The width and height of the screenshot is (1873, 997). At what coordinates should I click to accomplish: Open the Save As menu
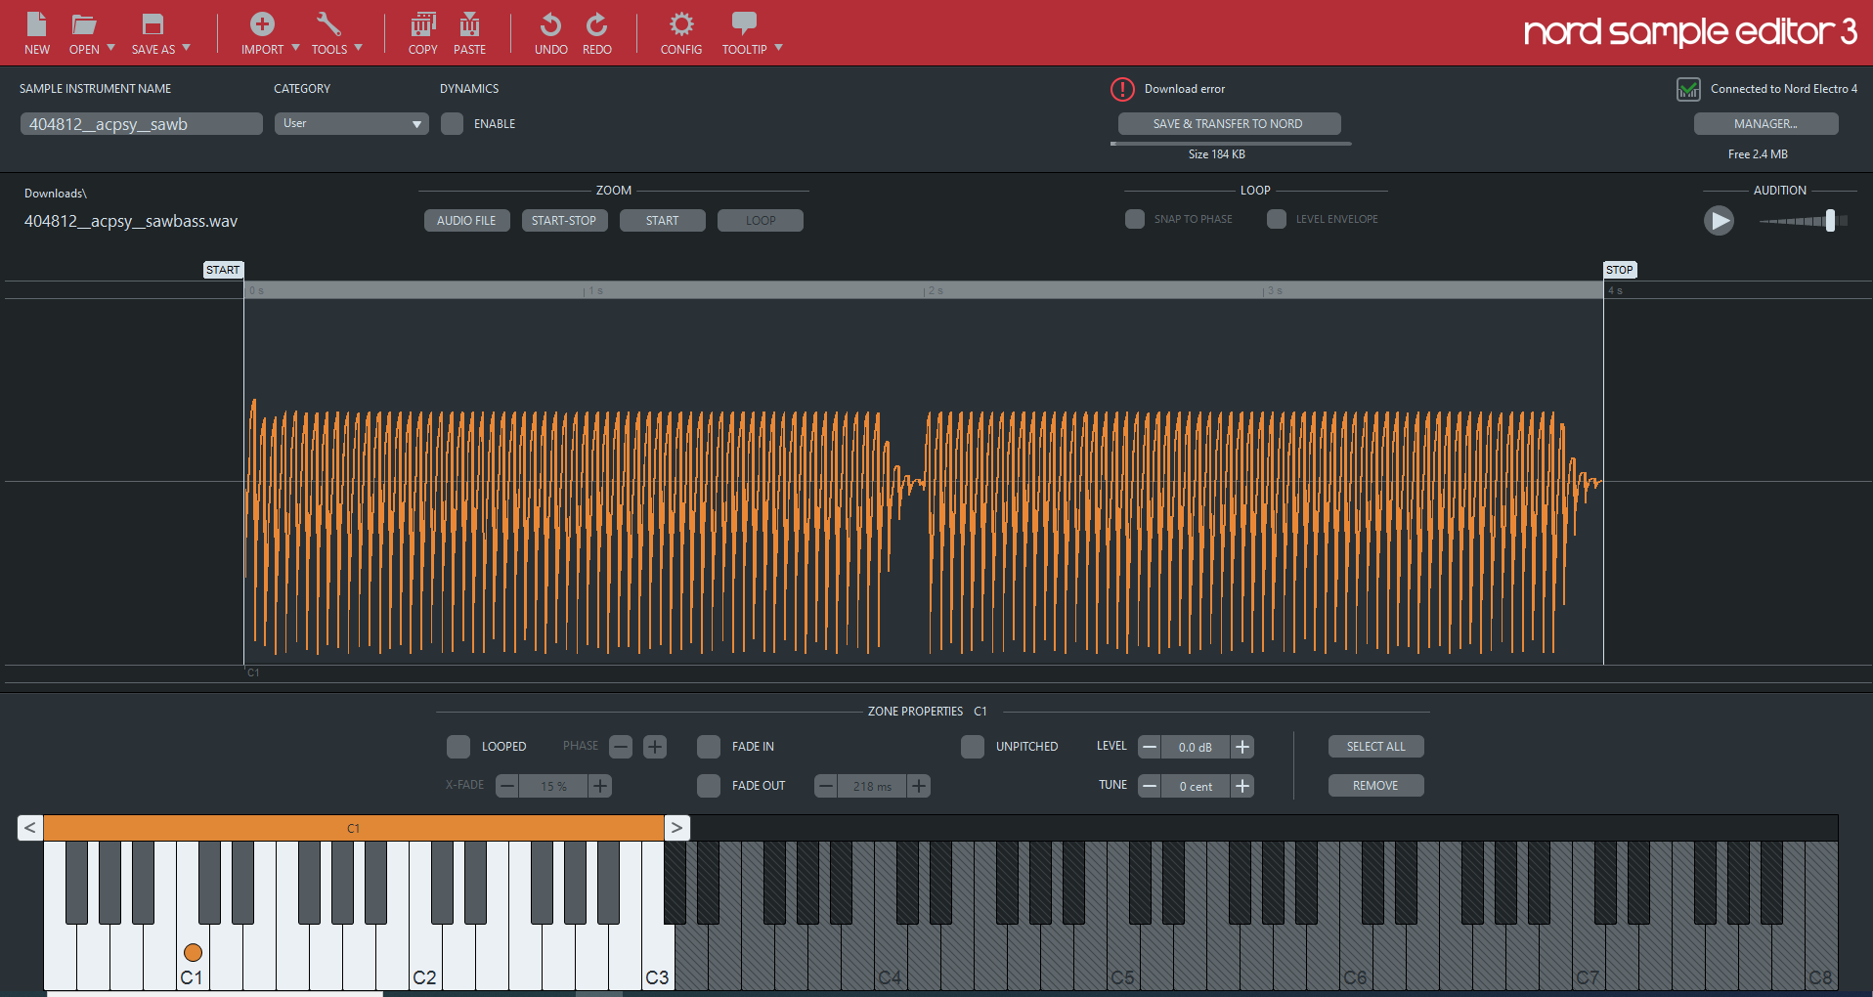click(x=153, y=33)
